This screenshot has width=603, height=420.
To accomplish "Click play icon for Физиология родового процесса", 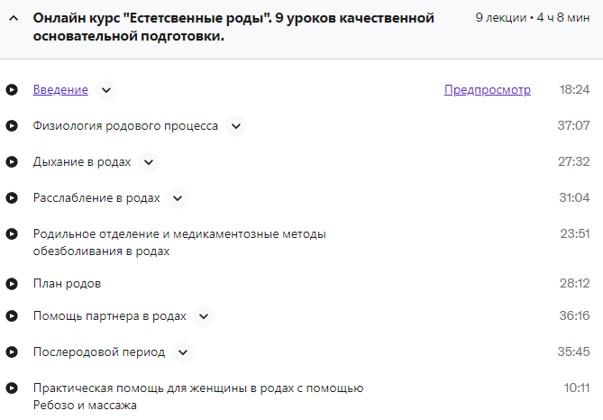I will pyautogui.click(x=12, y=126).
